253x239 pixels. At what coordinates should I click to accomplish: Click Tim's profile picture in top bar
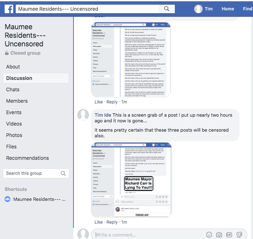[x=198, y=9]
